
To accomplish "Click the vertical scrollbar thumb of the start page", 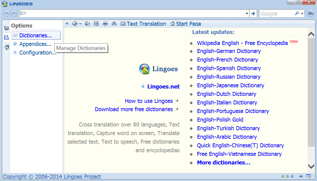I will [311, 92].
